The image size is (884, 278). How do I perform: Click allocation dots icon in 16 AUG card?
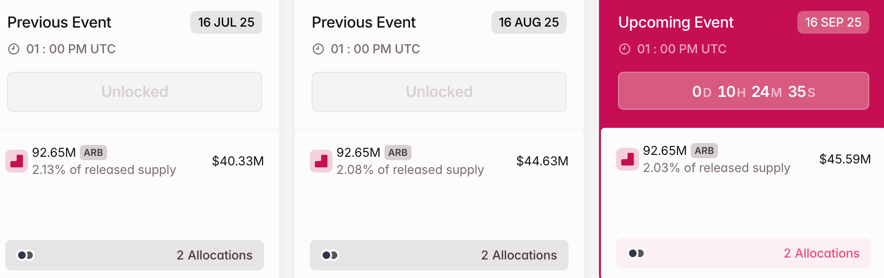click(330, 255)
